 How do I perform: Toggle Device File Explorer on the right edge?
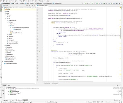point(122,92)
